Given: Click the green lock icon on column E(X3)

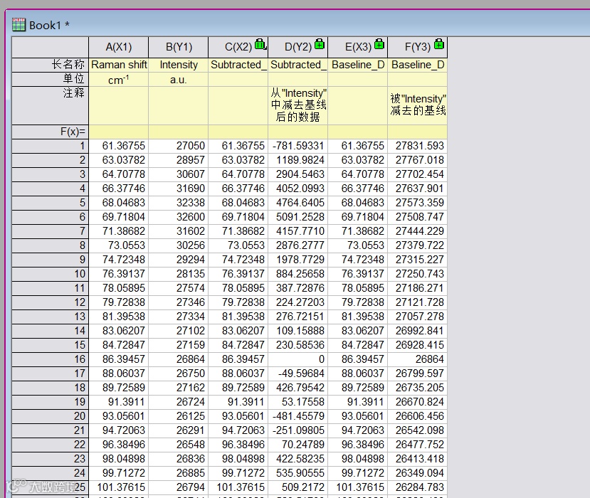Looking at the screenshot, I should click(x=379, y=44).
